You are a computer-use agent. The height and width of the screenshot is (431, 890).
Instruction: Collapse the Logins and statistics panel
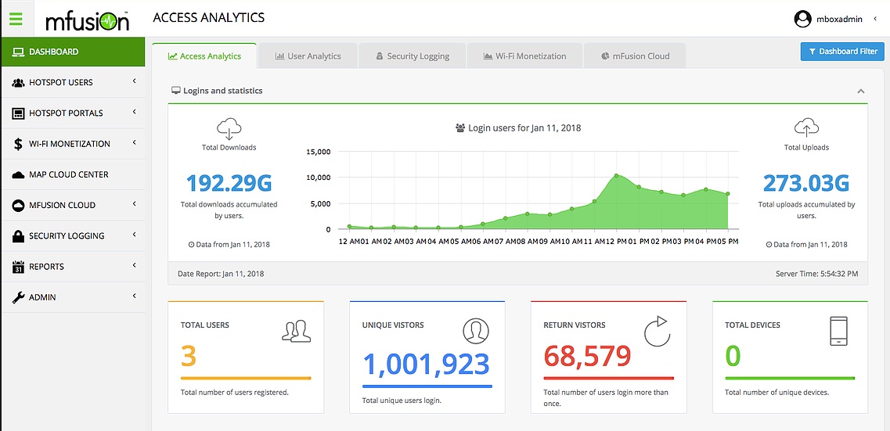(860, 91)
